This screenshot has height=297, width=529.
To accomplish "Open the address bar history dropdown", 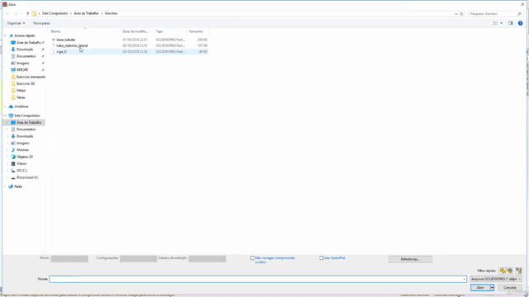I will point(455,14).
